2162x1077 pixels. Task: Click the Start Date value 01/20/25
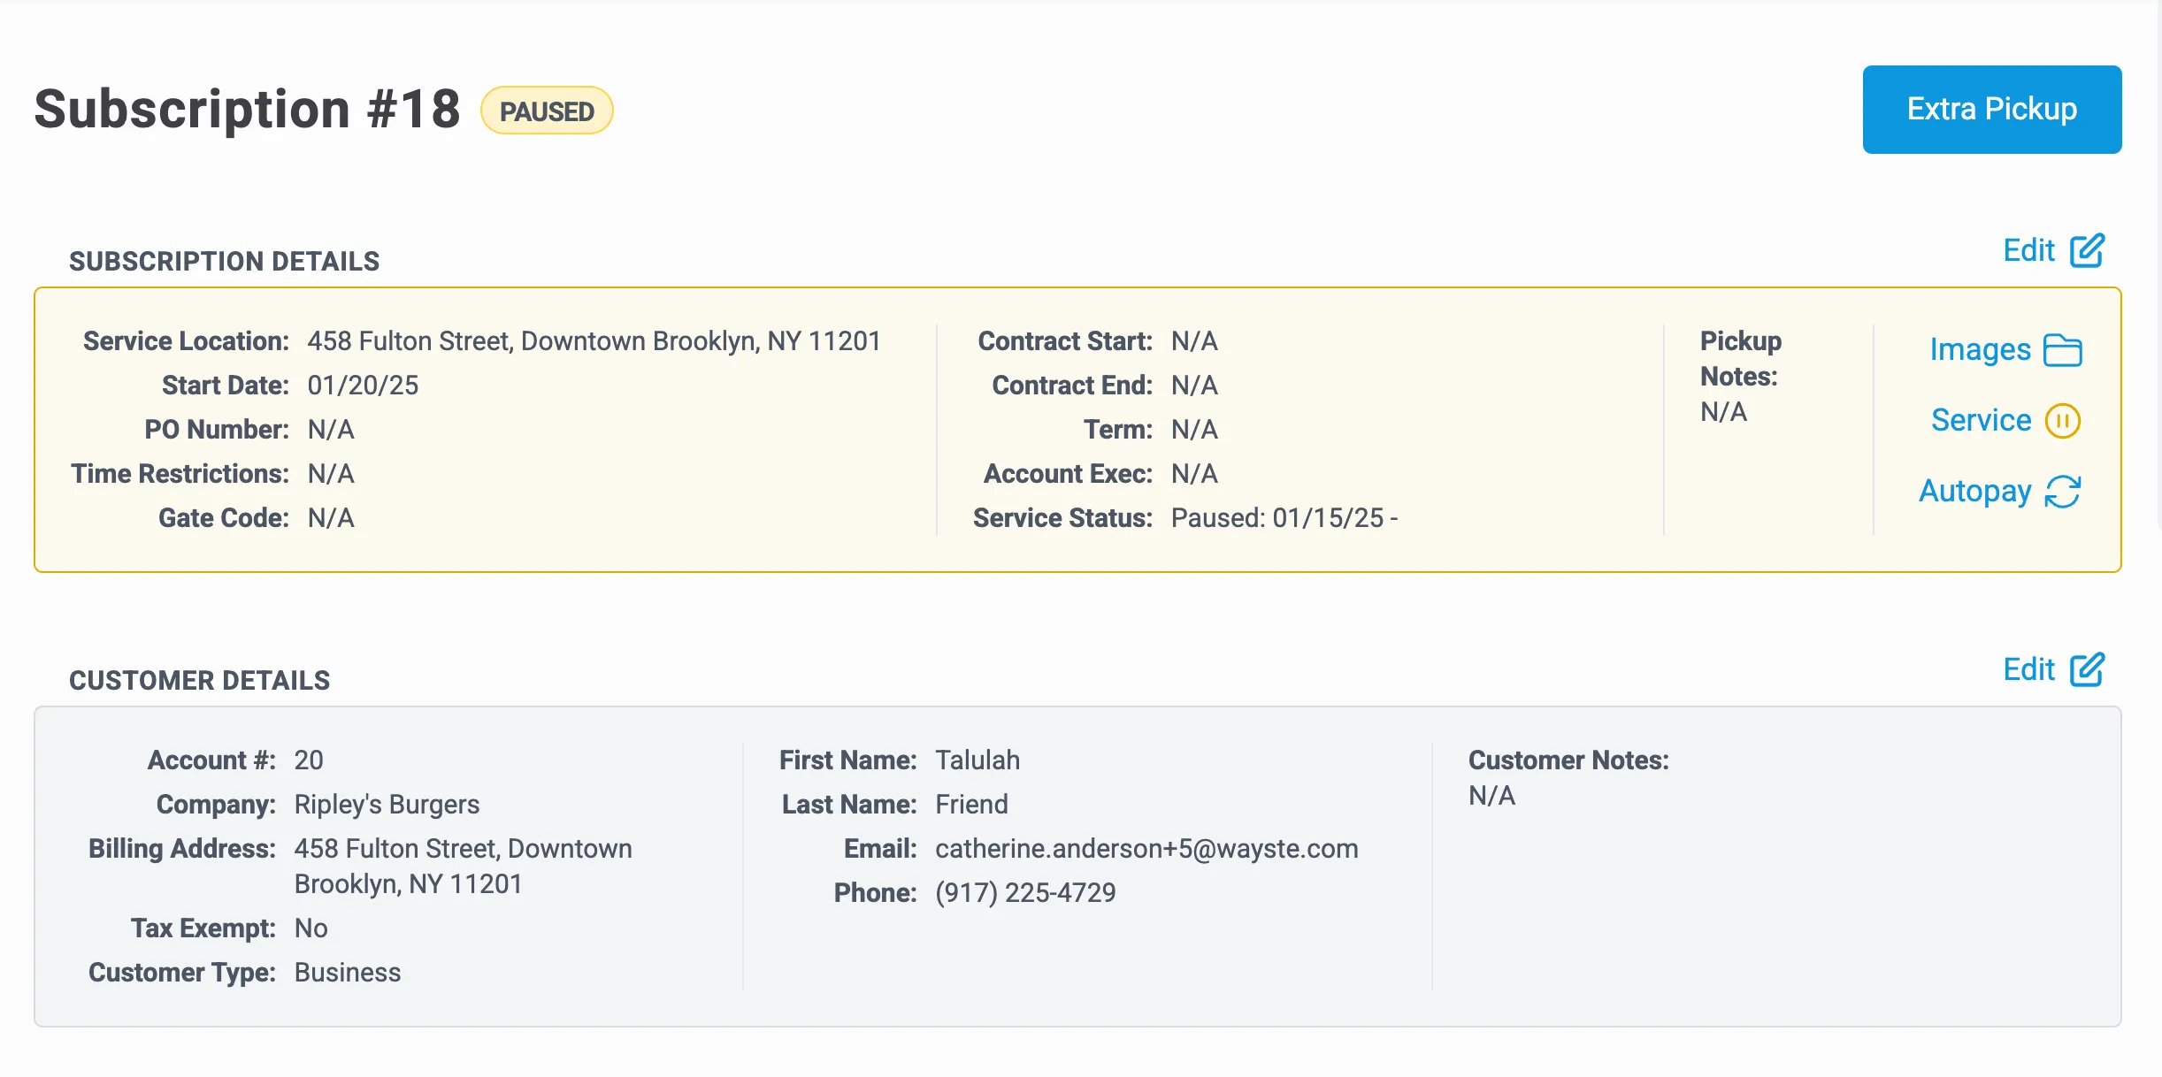click(x=363, y=386)
